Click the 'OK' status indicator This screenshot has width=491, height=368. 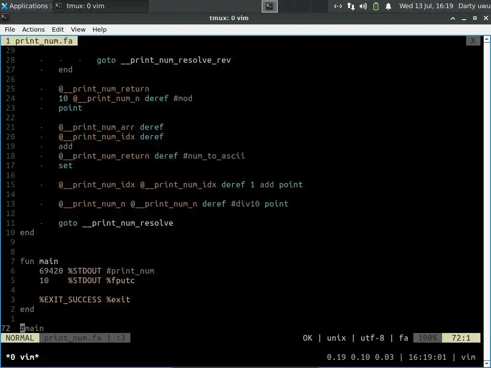click(307, 338)
